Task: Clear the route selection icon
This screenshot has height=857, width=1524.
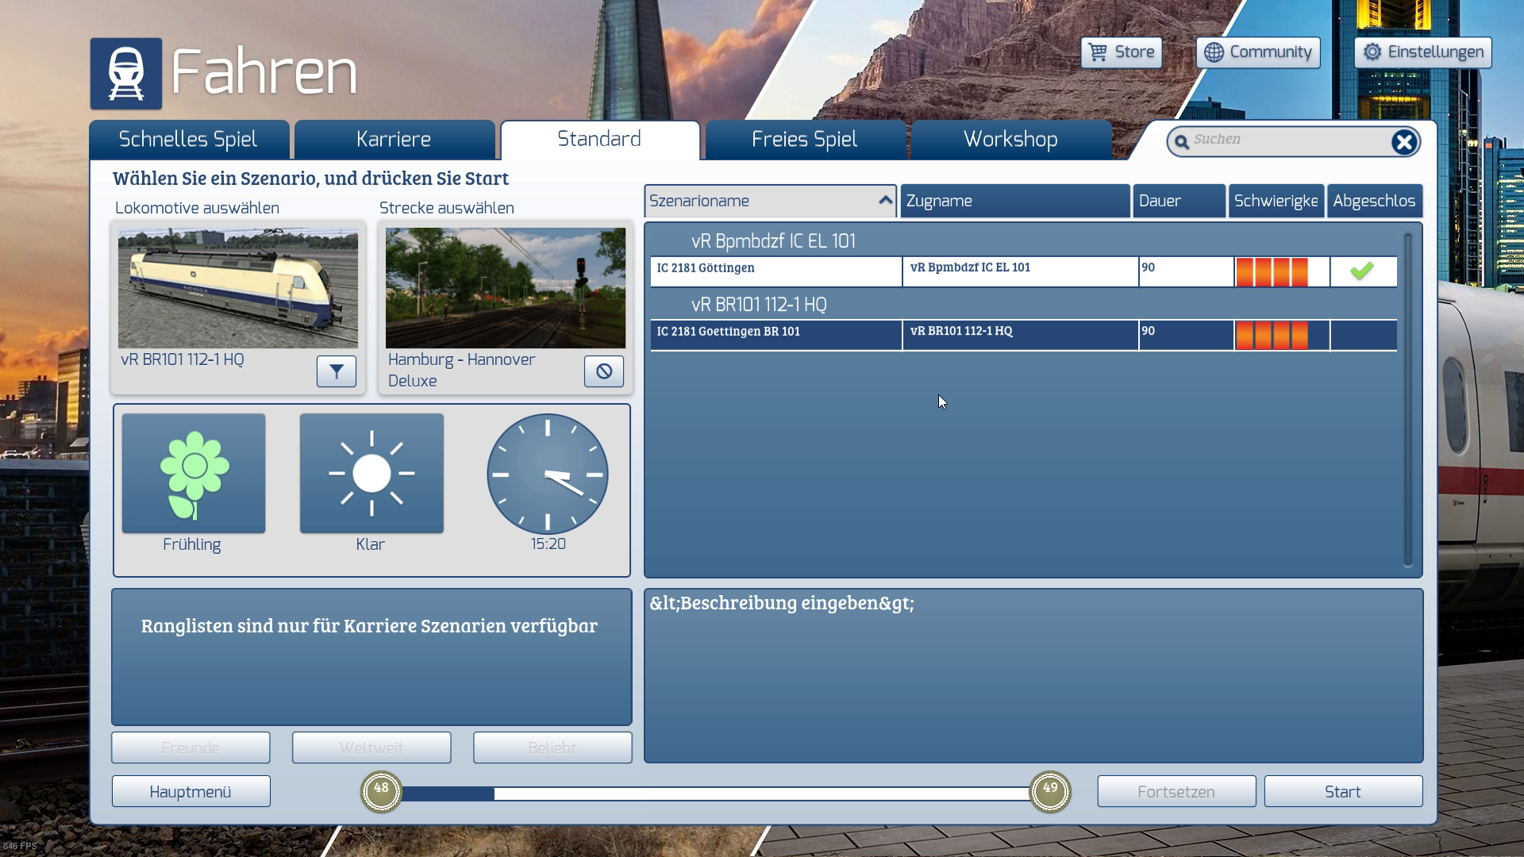Action: [x=603, y=371]
